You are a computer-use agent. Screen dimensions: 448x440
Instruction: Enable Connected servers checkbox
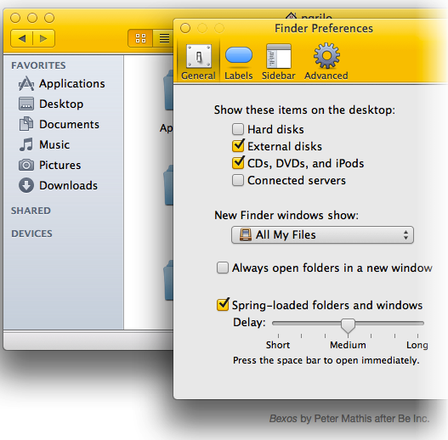click(x=238, y=180)
